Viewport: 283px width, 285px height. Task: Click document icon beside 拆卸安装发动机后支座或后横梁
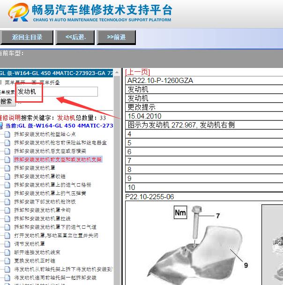coord(7,151)
